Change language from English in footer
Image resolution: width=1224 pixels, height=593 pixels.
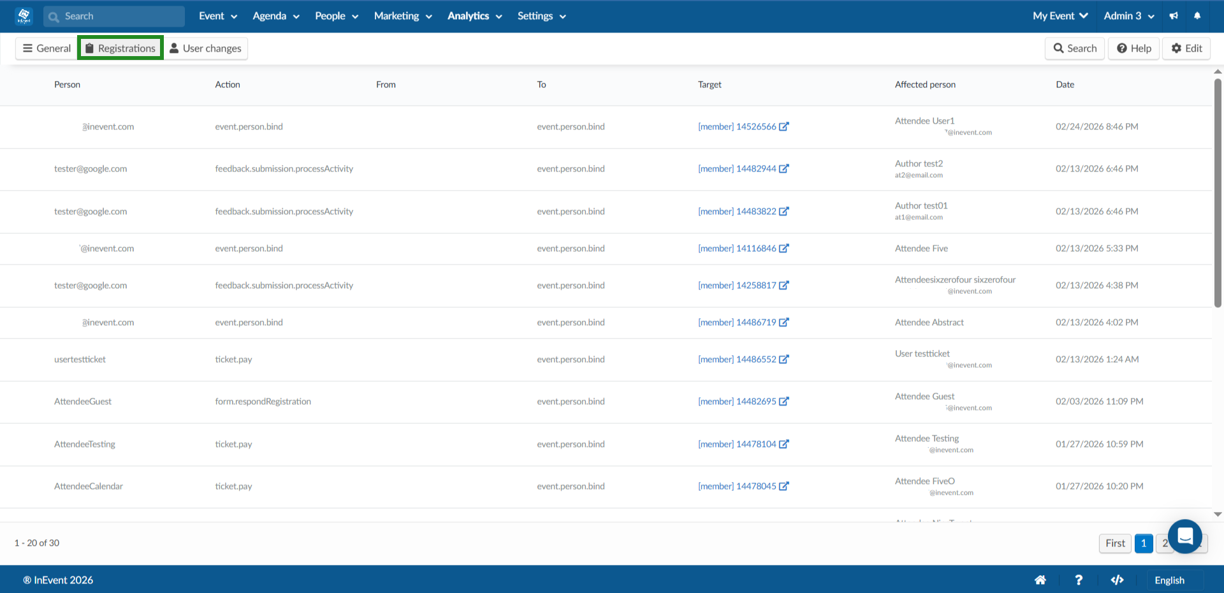(x=1170, y=580)
